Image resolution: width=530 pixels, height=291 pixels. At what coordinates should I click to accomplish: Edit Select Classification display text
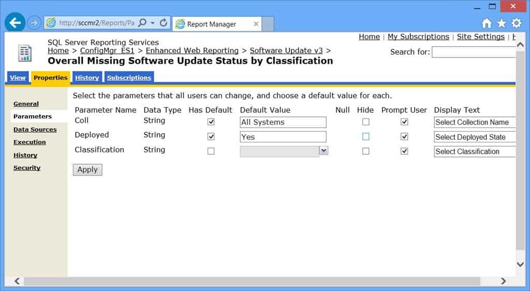pos(475,151)
